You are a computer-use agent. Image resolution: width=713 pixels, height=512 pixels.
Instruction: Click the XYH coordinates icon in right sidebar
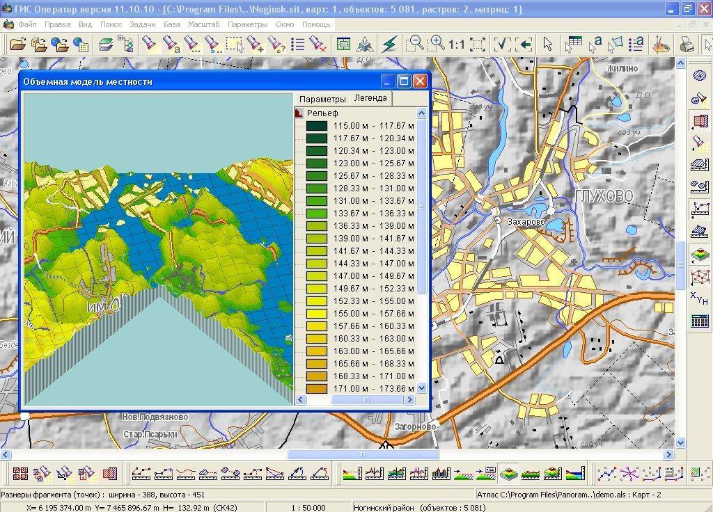pyautogui.click(x=699, y=298)
